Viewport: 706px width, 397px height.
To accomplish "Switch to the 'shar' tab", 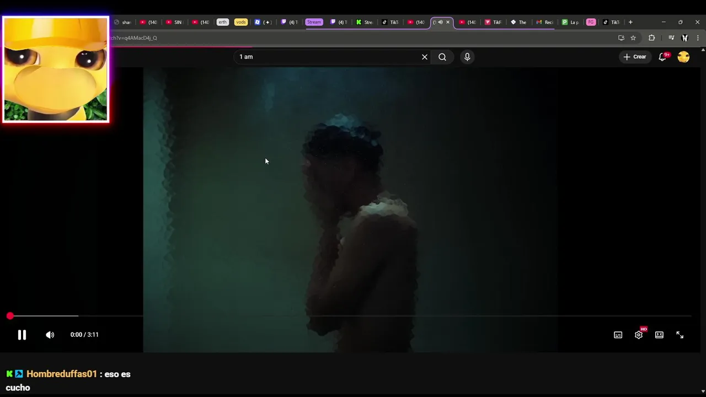I will [x=122, y=22].
